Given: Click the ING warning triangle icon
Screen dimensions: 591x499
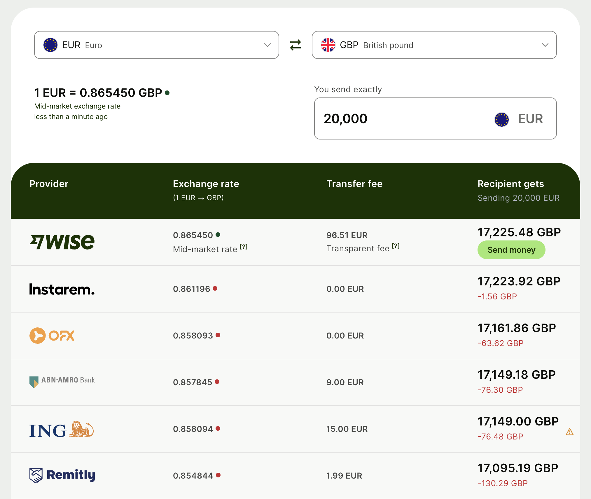Looking at the screenshot, I should tap(569, 432).
